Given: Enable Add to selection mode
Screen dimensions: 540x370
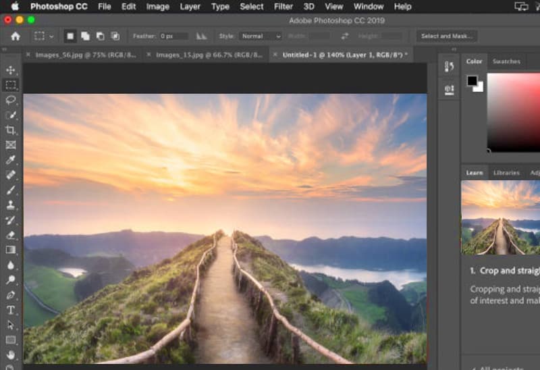Looking at the screenshot, I should coord(85,36).
